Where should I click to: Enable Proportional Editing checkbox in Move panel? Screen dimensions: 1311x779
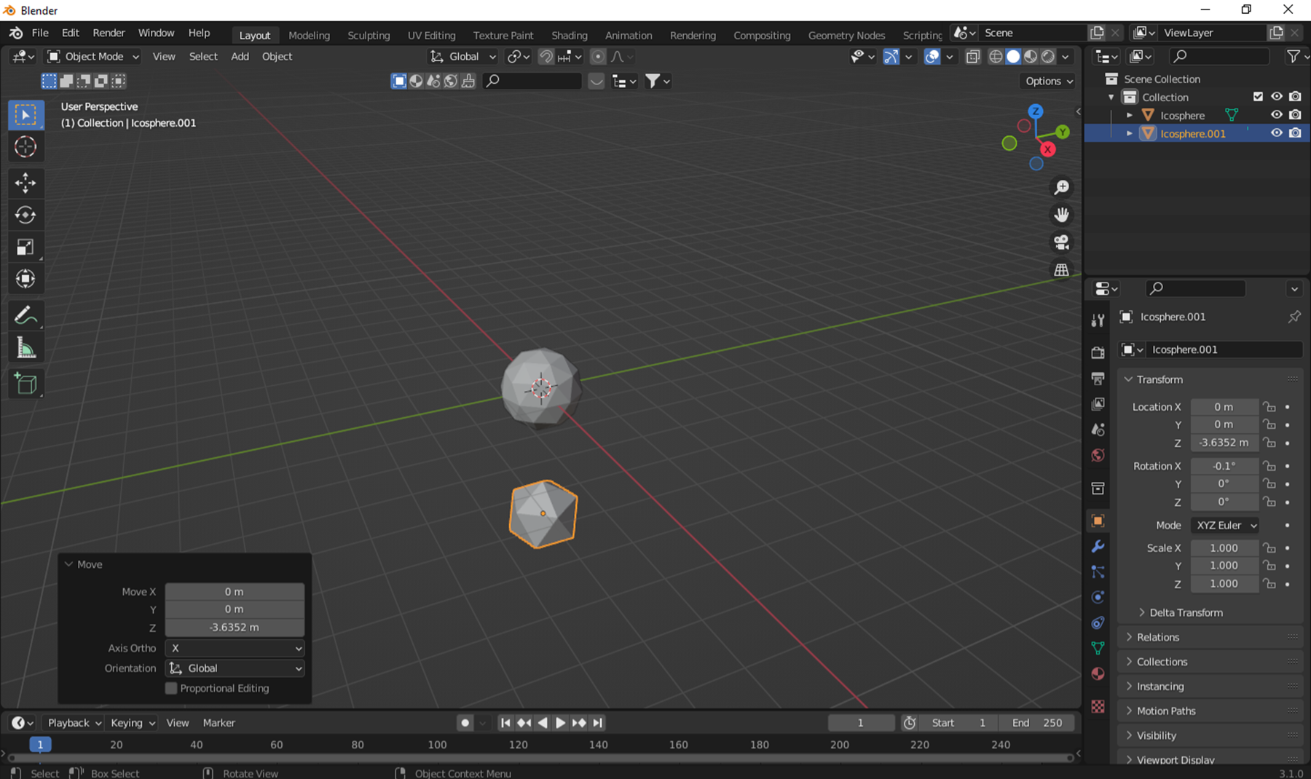coord(171,688)
